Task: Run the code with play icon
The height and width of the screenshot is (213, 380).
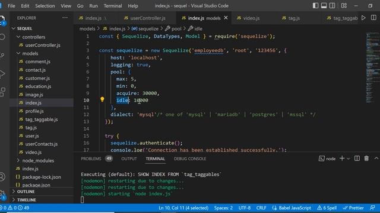Action: pos(363,18)
